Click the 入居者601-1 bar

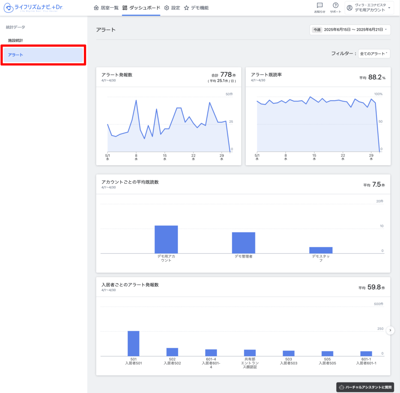[x=366, y=354]
